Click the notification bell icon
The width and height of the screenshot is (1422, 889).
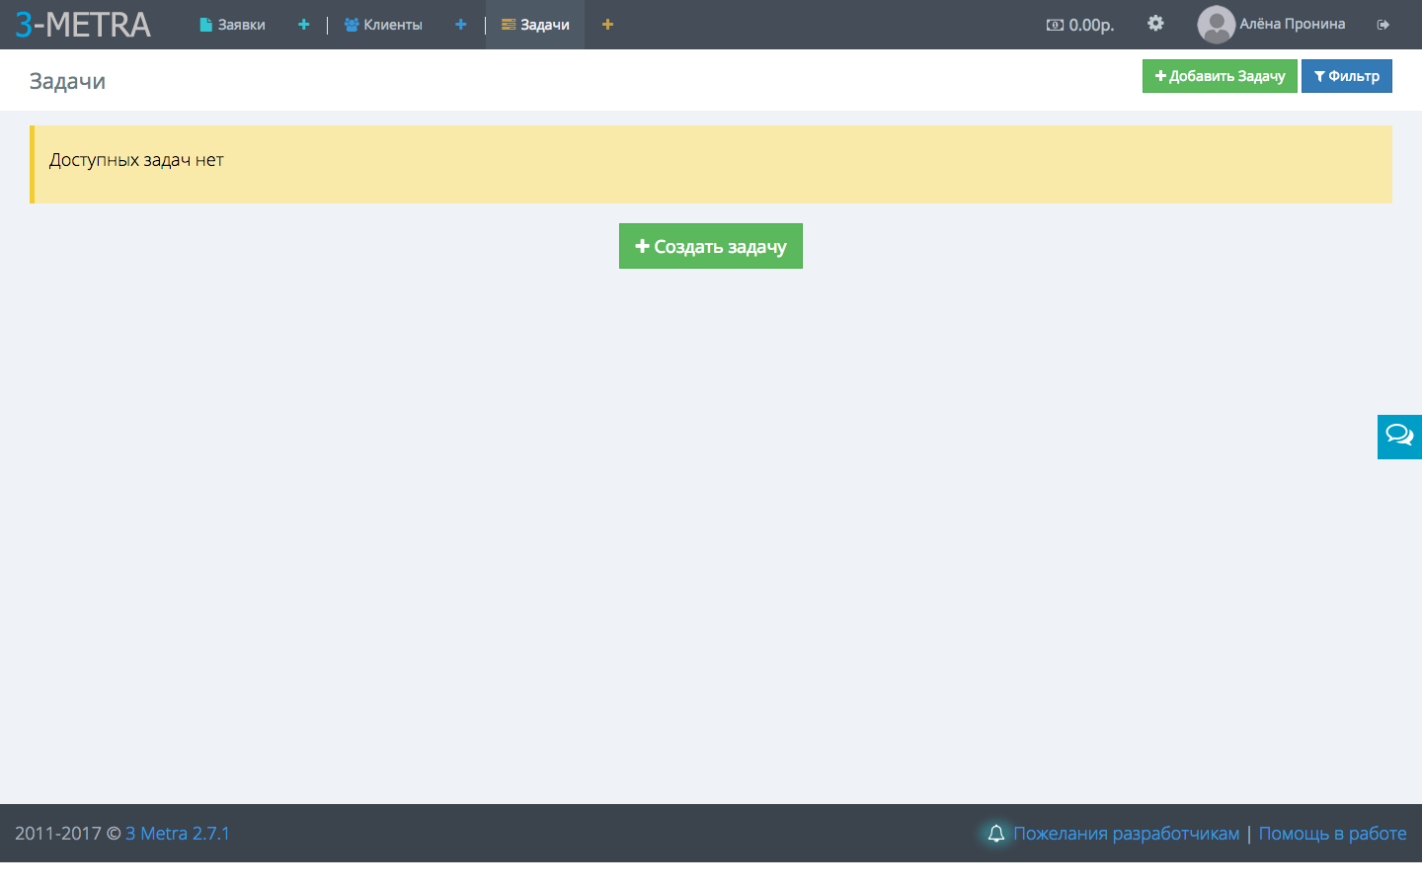[996, 834]
